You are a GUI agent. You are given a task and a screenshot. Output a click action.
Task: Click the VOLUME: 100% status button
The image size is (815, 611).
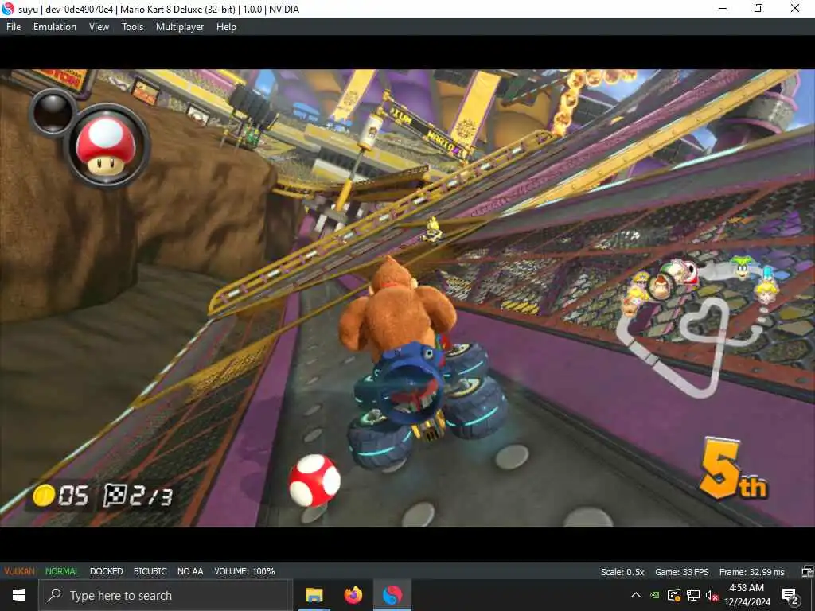click(x=244, y=571)
